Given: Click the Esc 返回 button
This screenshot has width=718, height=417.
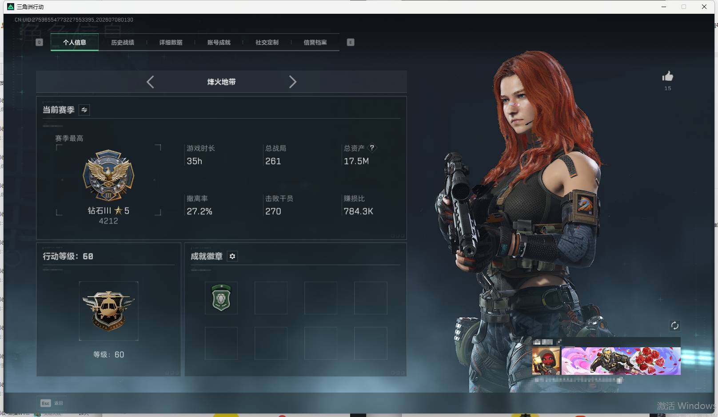Looking at the screenshot, I should point(52,403).
